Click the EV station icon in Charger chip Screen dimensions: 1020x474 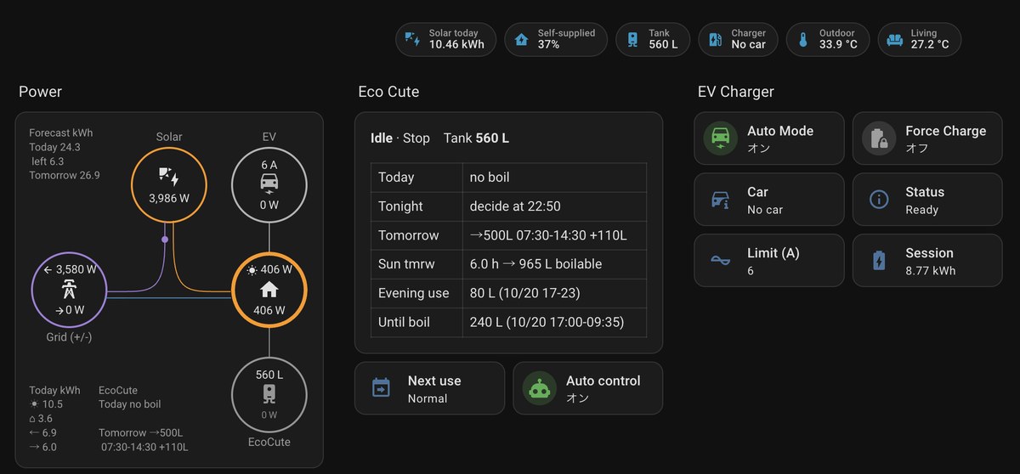(x=715, y=39)
